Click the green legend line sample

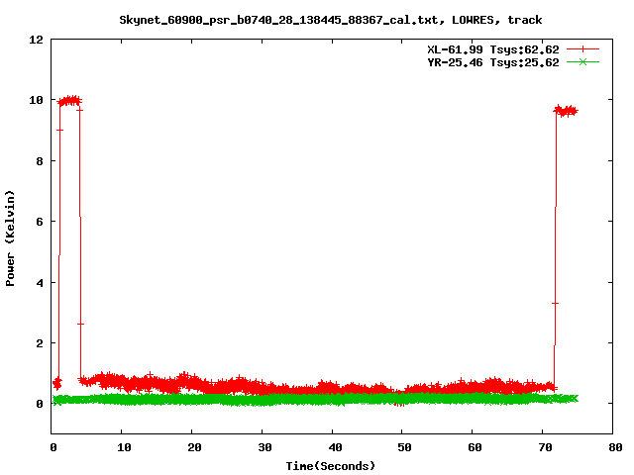pyautogui.click(x=582, y=62)
